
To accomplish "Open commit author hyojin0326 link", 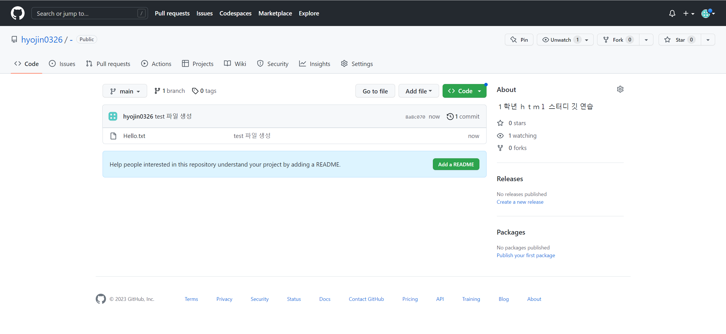I will pyautogui.click(x=138, y=117).
